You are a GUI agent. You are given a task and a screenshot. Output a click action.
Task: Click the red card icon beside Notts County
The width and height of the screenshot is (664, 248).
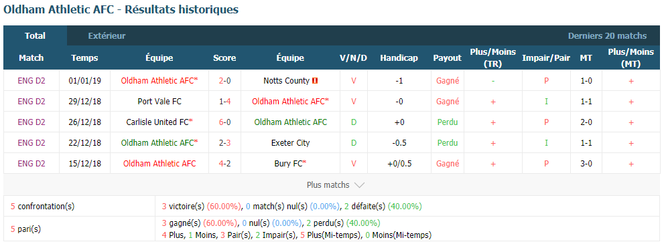pyautogui.click(x=315, y=81)
